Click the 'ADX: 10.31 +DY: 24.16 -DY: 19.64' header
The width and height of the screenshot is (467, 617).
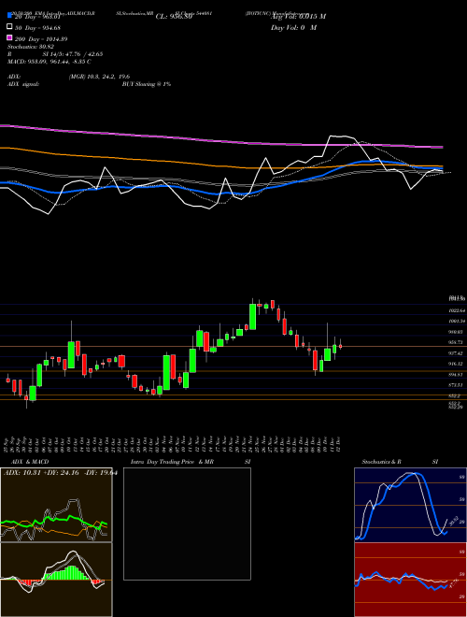pos(61,473)
